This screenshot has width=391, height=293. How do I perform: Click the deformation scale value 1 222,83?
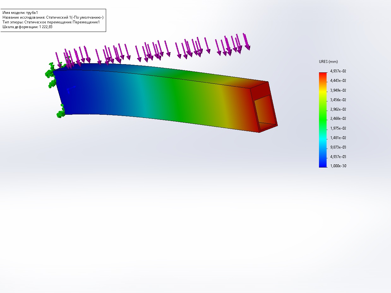[46, 27]
